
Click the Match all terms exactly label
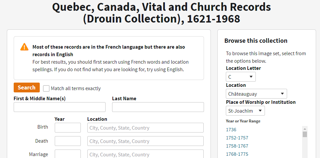pos(76,88)
